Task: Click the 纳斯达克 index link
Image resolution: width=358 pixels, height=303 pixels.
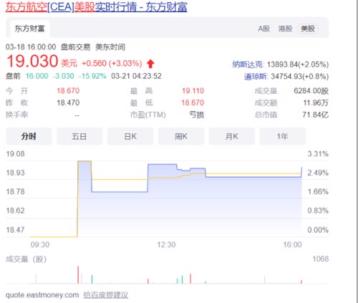Action: 248,64
